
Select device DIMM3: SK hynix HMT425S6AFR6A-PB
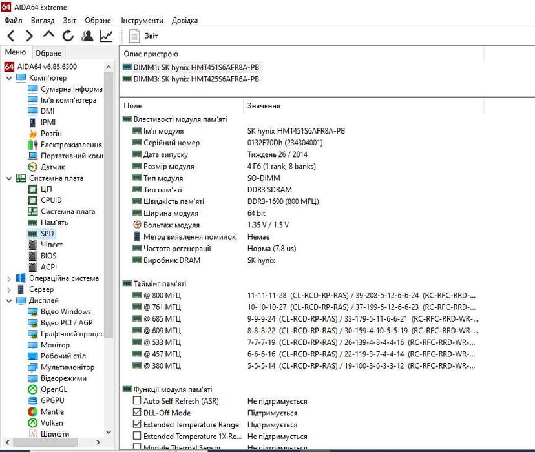tap(191, 79)
